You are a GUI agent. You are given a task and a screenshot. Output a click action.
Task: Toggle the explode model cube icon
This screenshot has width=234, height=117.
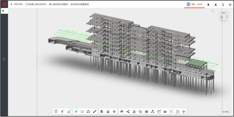click(88, 111)
